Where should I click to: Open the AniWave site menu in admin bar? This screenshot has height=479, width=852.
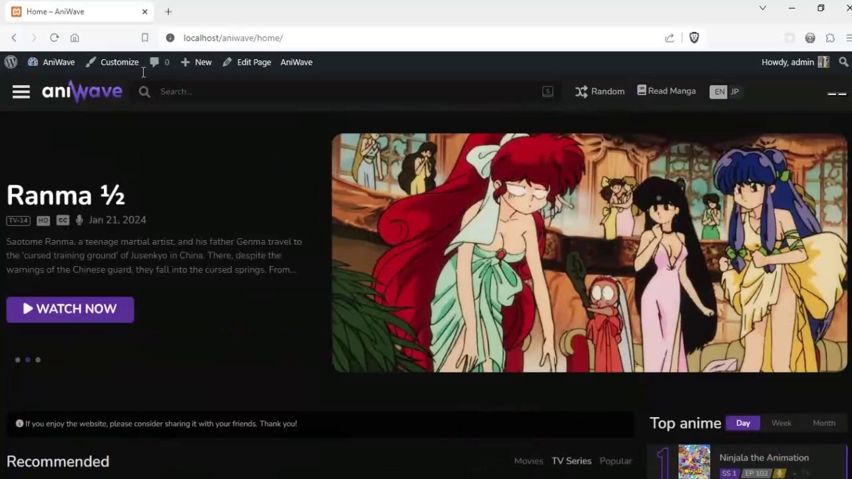point(51,62)
